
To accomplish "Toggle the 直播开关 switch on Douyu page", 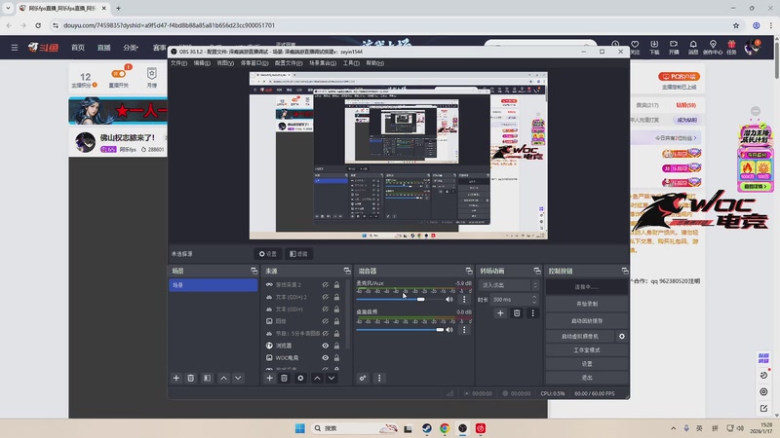I will [119, 74].
